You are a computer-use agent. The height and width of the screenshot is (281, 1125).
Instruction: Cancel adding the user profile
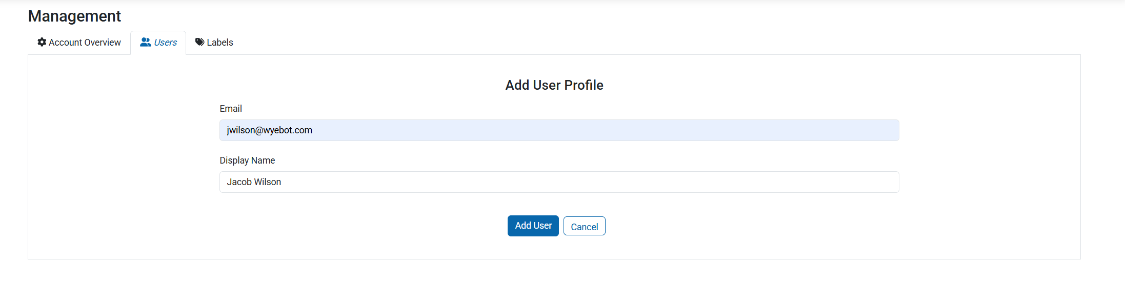[584, 226]
